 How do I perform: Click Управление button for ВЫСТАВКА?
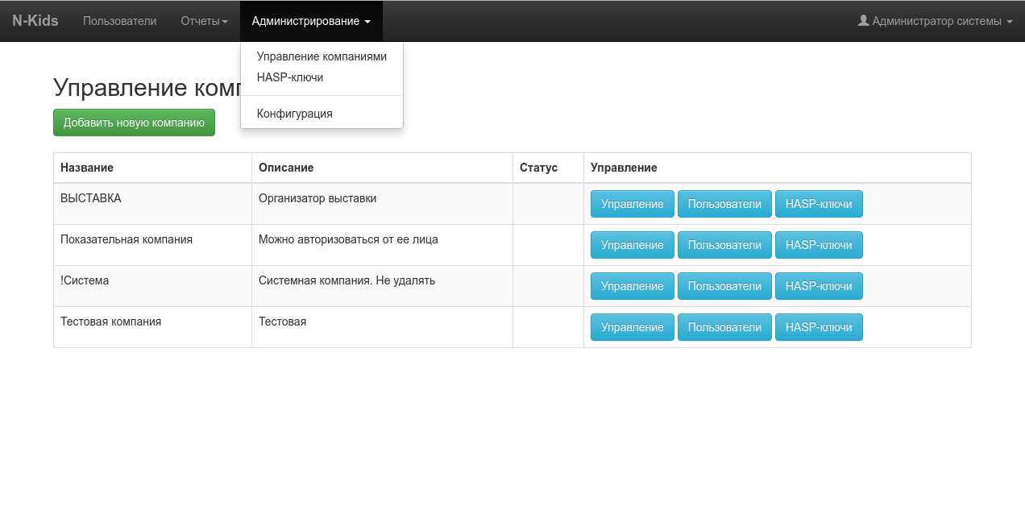[633, 204]
